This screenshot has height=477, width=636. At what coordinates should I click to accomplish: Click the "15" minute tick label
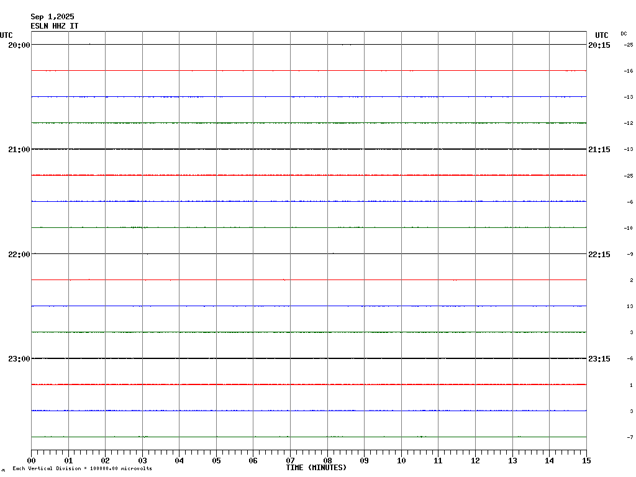tap(586, 460)
